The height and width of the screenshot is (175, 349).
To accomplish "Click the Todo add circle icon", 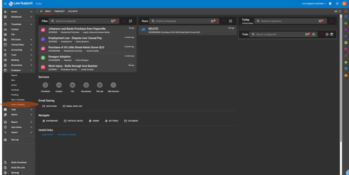I will tap(327, 34).
